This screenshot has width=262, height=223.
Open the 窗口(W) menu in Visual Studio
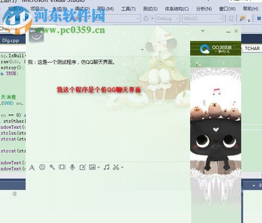coord(227,9)
